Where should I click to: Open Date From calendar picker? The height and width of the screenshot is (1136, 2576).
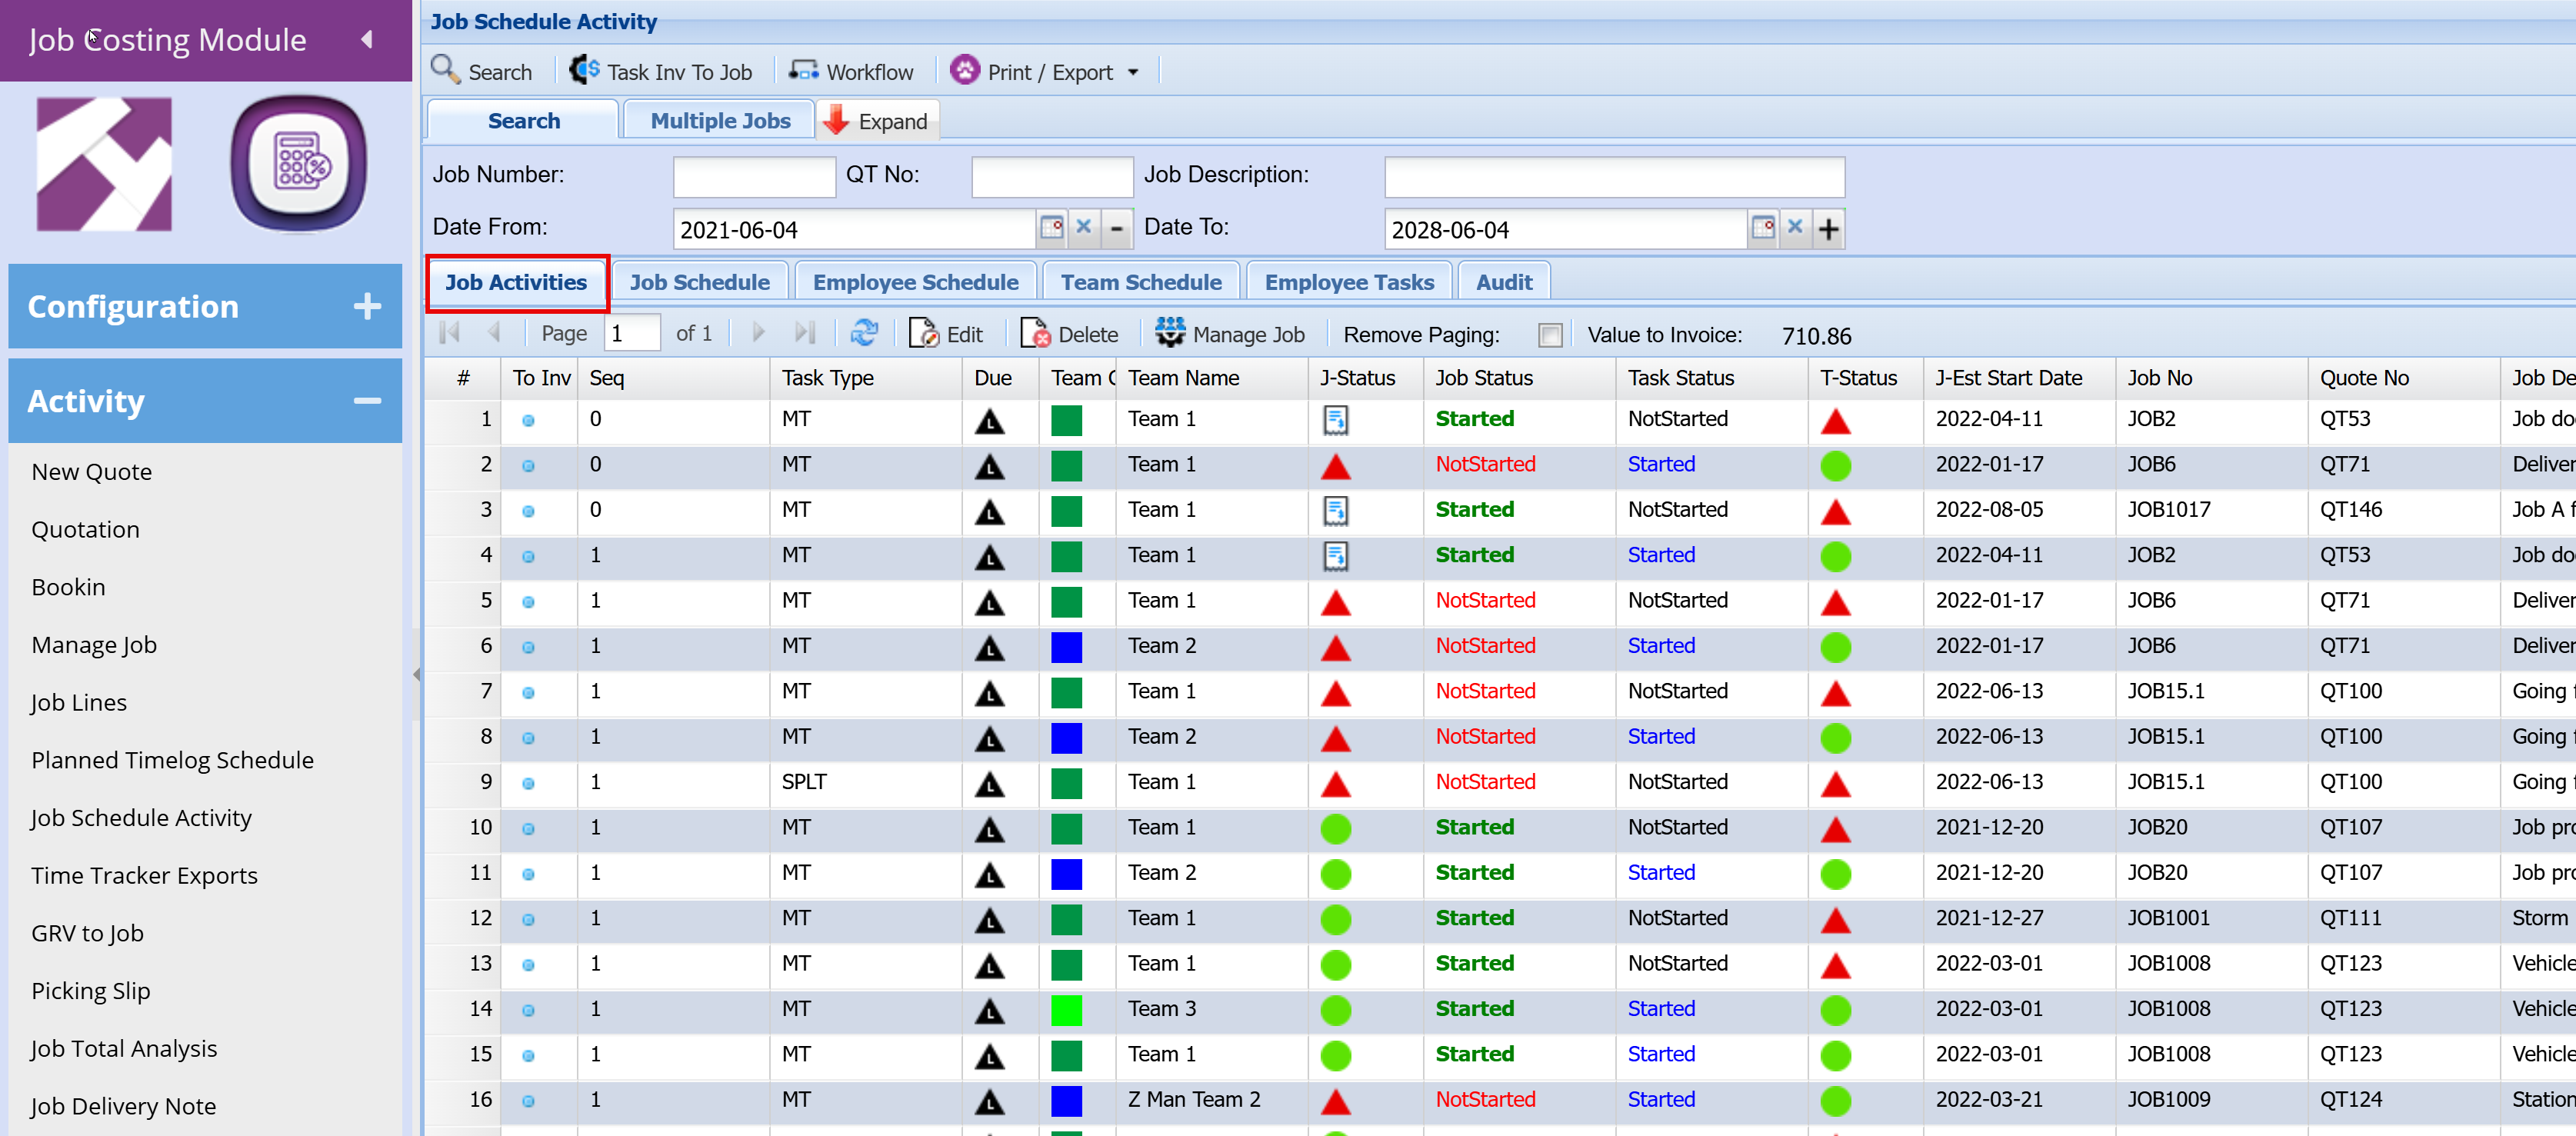pos(1051,228)
